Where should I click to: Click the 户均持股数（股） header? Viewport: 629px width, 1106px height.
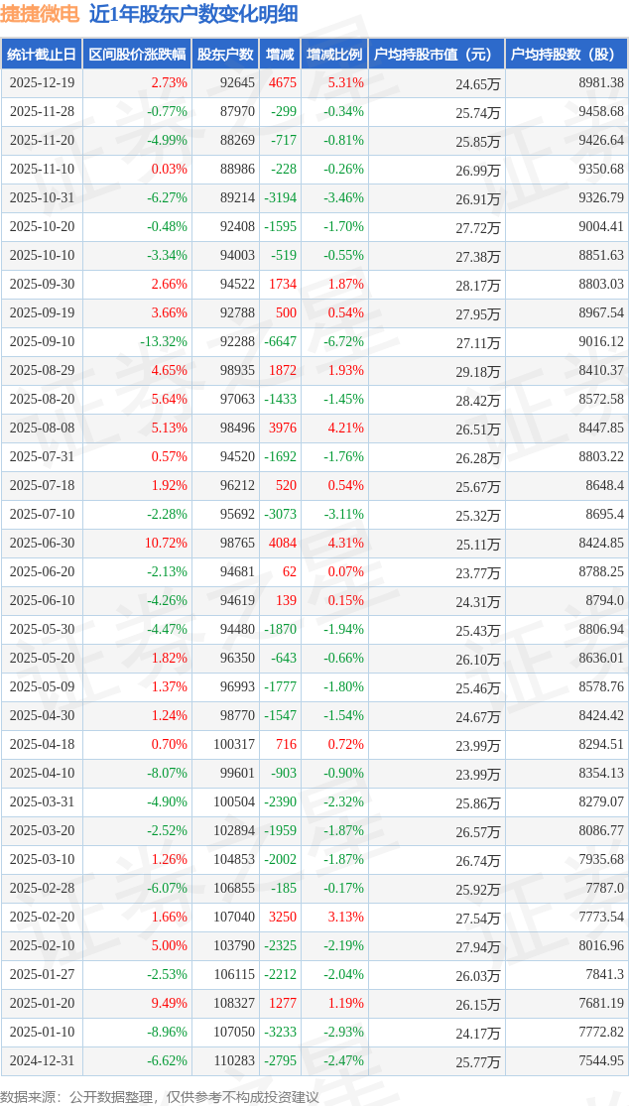click(x=566, y=55)
